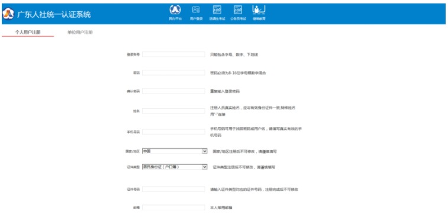Open the 选调生考试 exam icon
This screenshot has height=218, width=448.
coord(217,13)
